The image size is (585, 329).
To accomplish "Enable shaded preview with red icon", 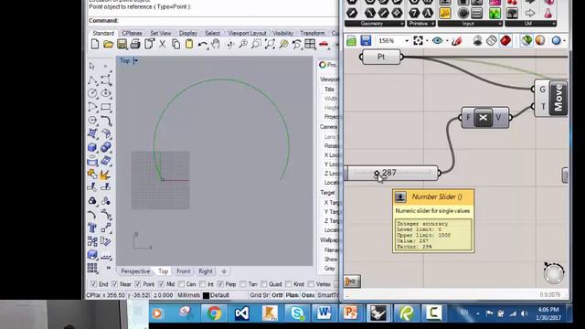I will tap(505, 40).
